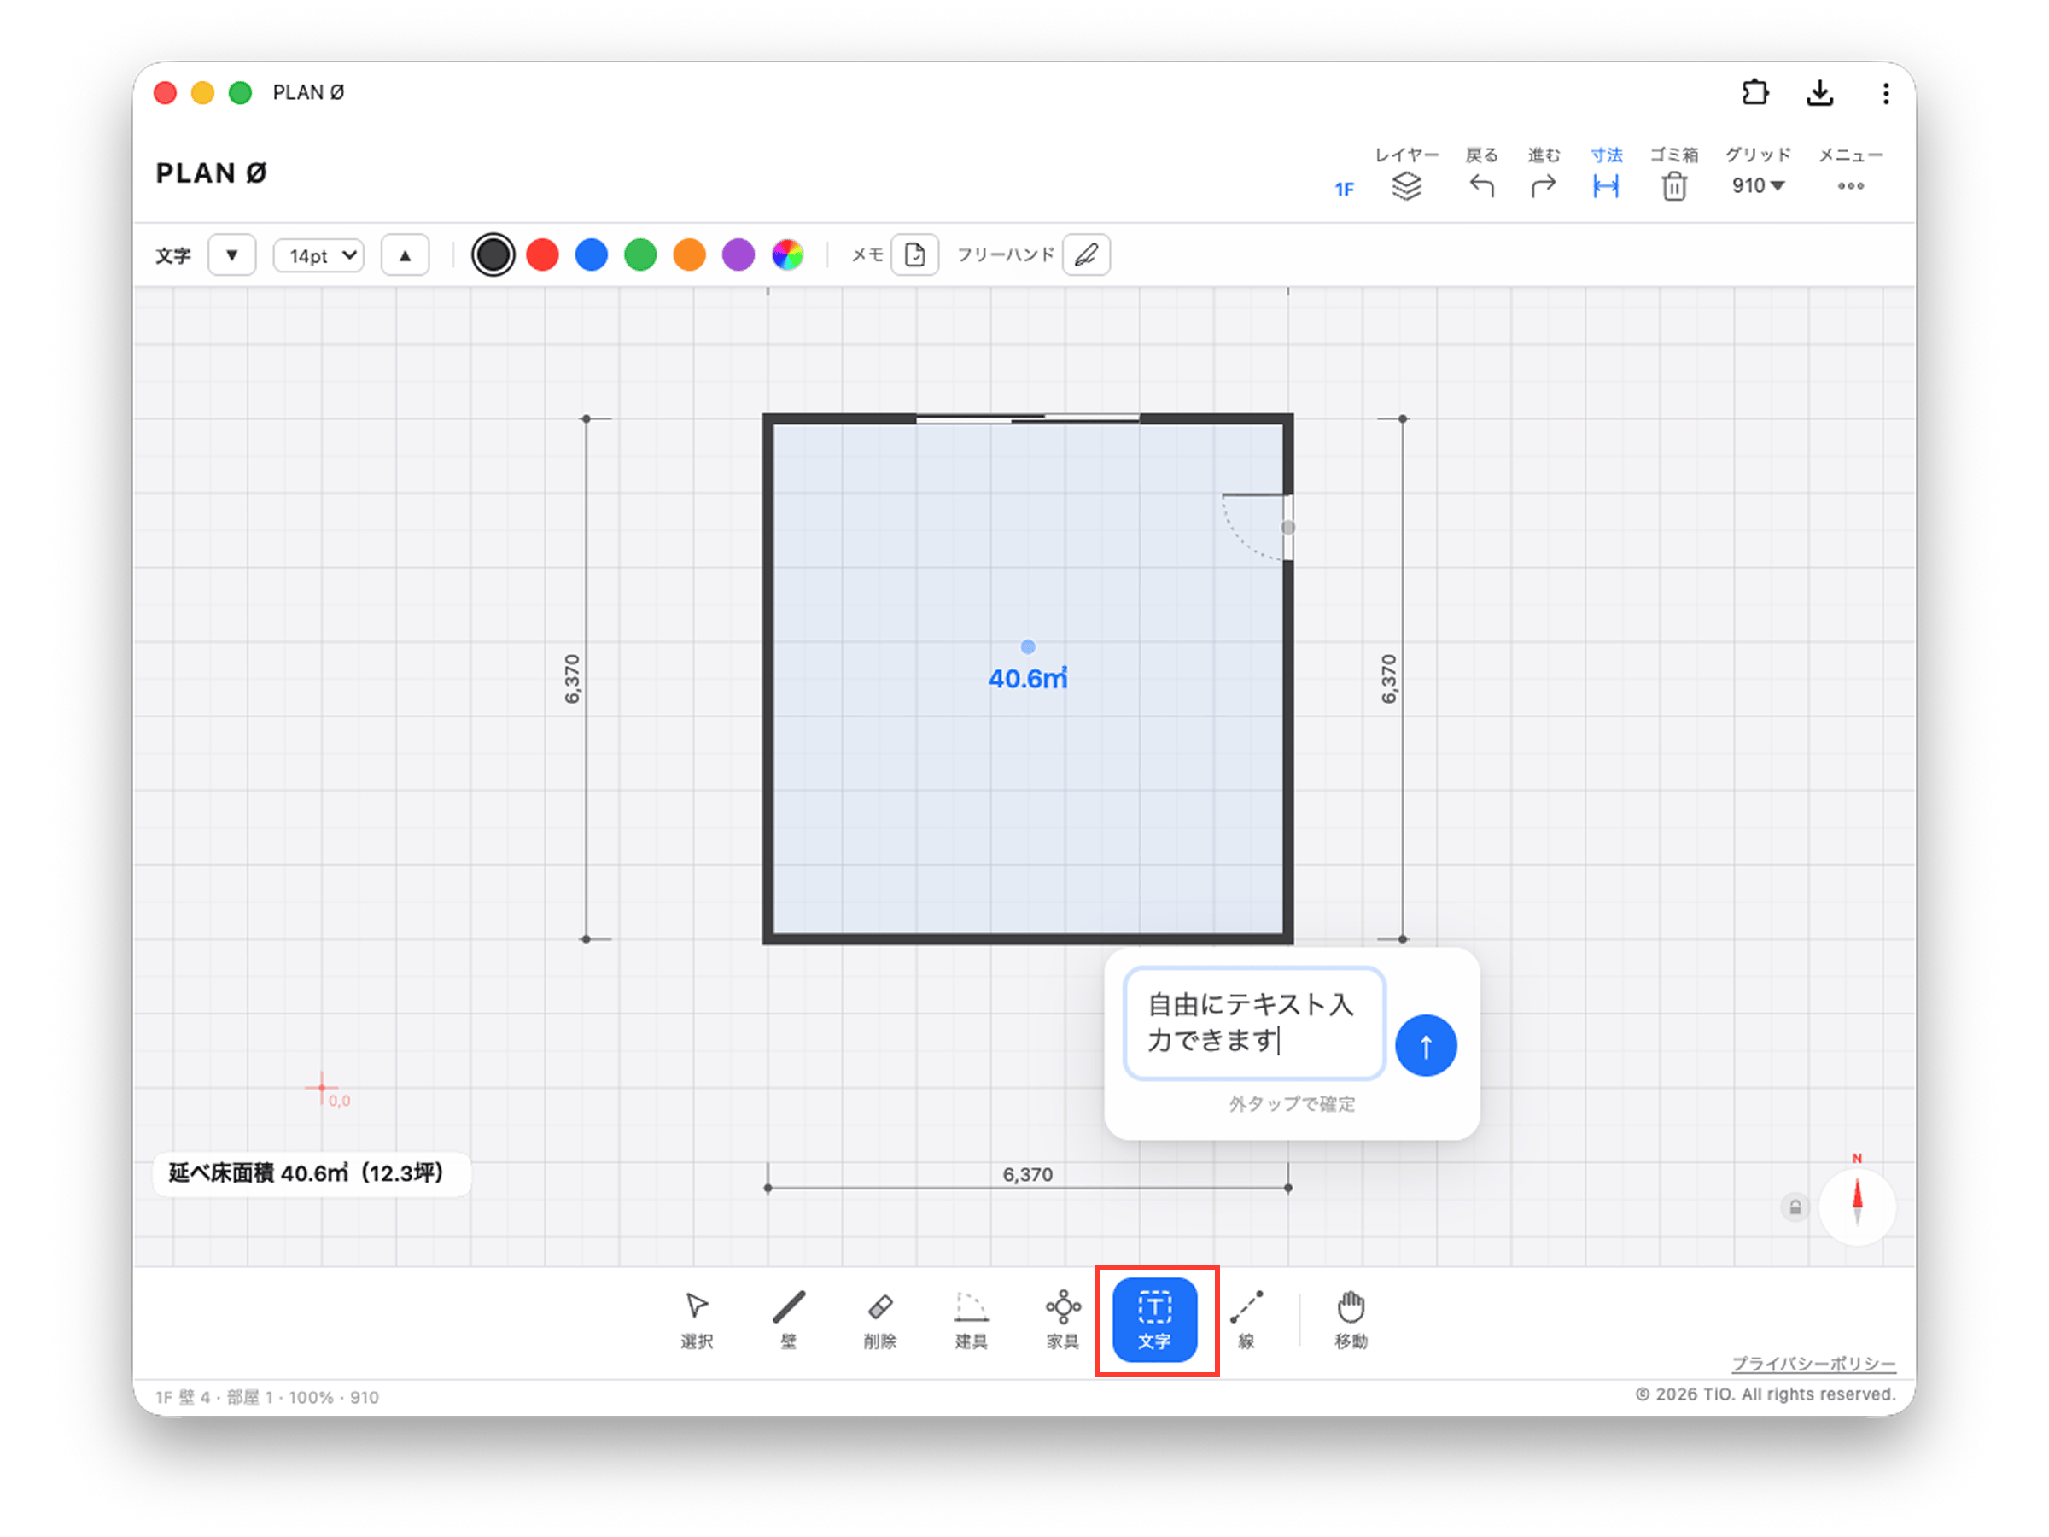Viewport: 2049px width, 1537px height.
Task: Click the door swing handle
Action: click(x=1287, y=527)
